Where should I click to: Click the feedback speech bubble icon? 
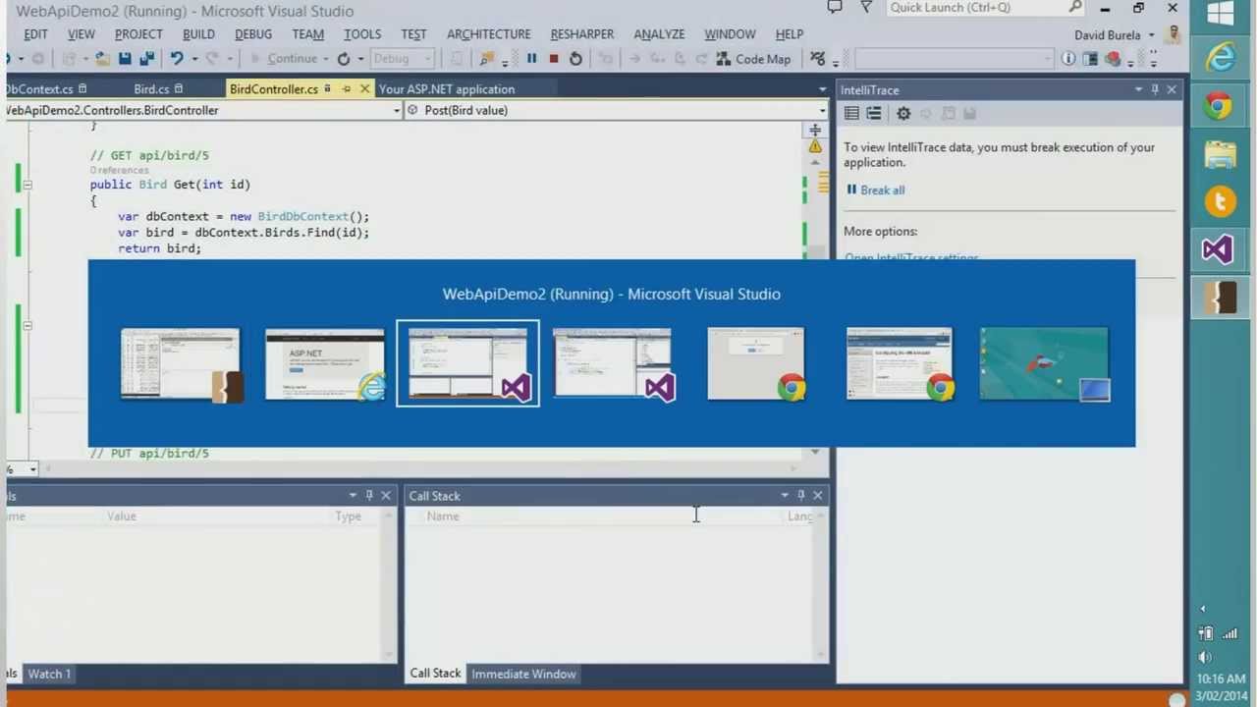pyautogui.click(x=835, y=8)
